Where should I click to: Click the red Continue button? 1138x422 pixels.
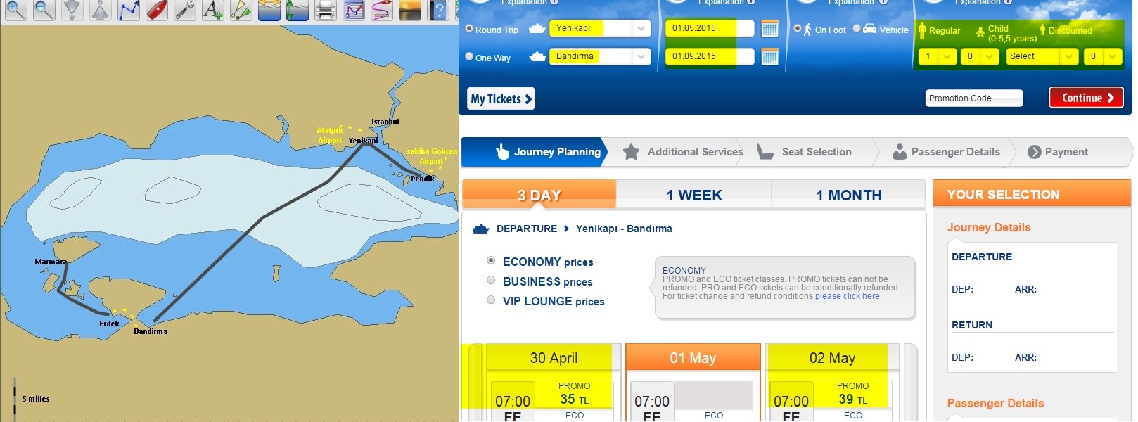(x=1086, y=98)
